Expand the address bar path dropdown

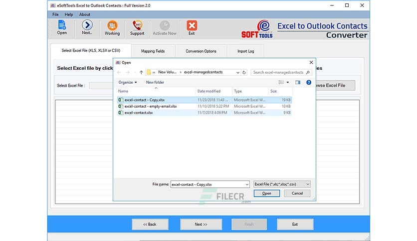tap(238, 72)
